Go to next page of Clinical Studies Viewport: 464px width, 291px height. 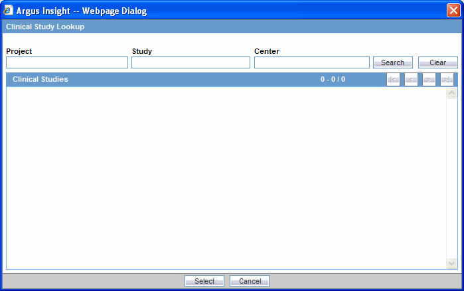pos(429,79)
